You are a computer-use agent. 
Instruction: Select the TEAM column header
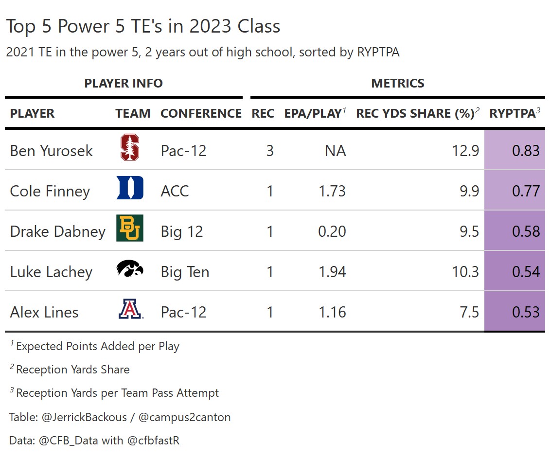pos(133,114)
